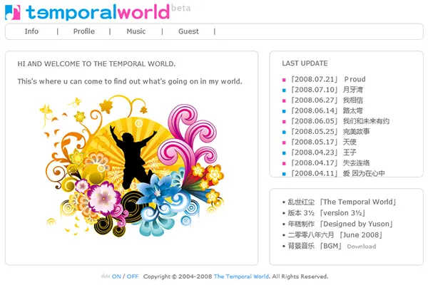This screenshot has height=285, width=428.
Task: Open the 2008.07.21 Proud update
Action: tap(328, 80)
